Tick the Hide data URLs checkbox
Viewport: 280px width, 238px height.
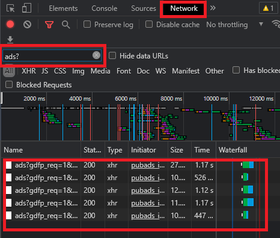tap(112, 55)
